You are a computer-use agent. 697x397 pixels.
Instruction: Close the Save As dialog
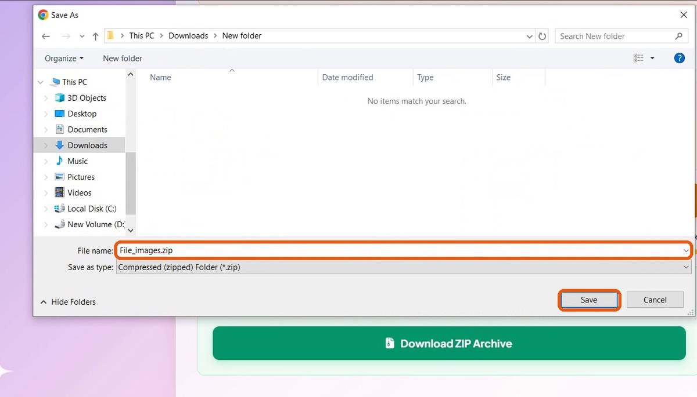[683, 15]
